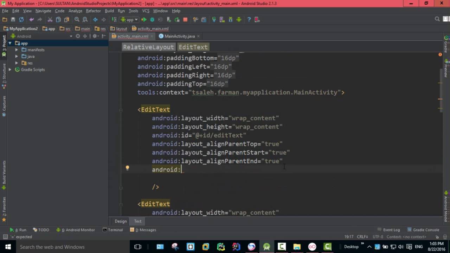
Task: Open the File menu
Action: [x=5, y=11]
